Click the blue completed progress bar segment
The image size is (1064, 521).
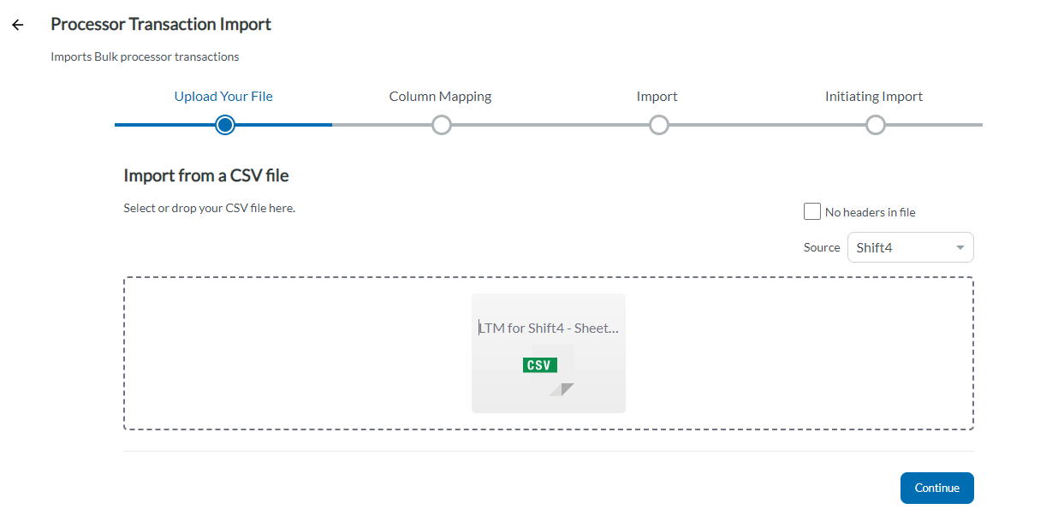[163, 125]
